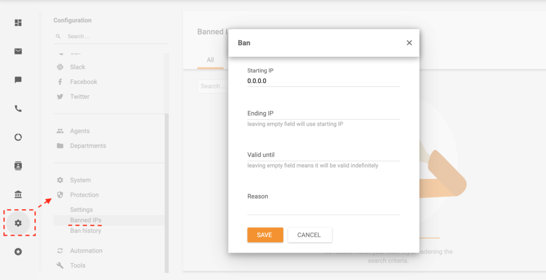Open the knowledge base bank icon
The width and height of the screenshot is (546, 280).
tap(18, 194)
